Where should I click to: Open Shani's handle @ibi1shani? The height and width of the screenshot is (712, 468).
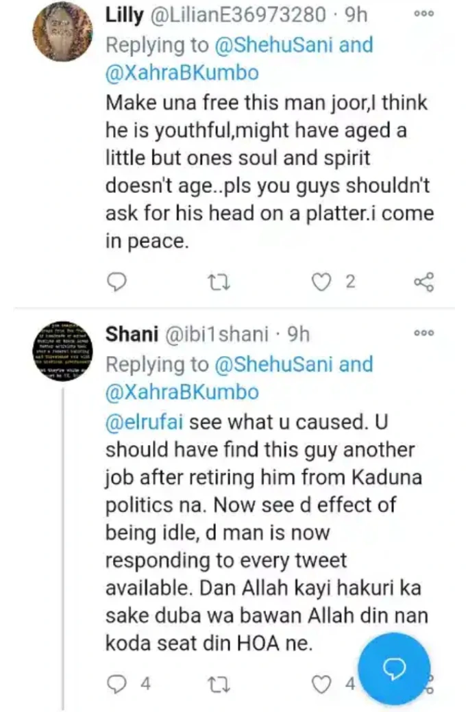(x=220, y=333)
